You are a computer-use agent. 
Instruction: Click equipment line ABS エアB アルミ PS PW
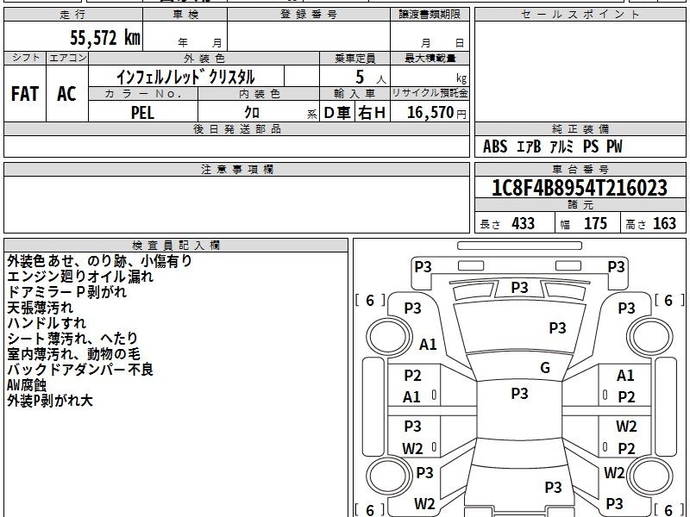click(552, 146)
